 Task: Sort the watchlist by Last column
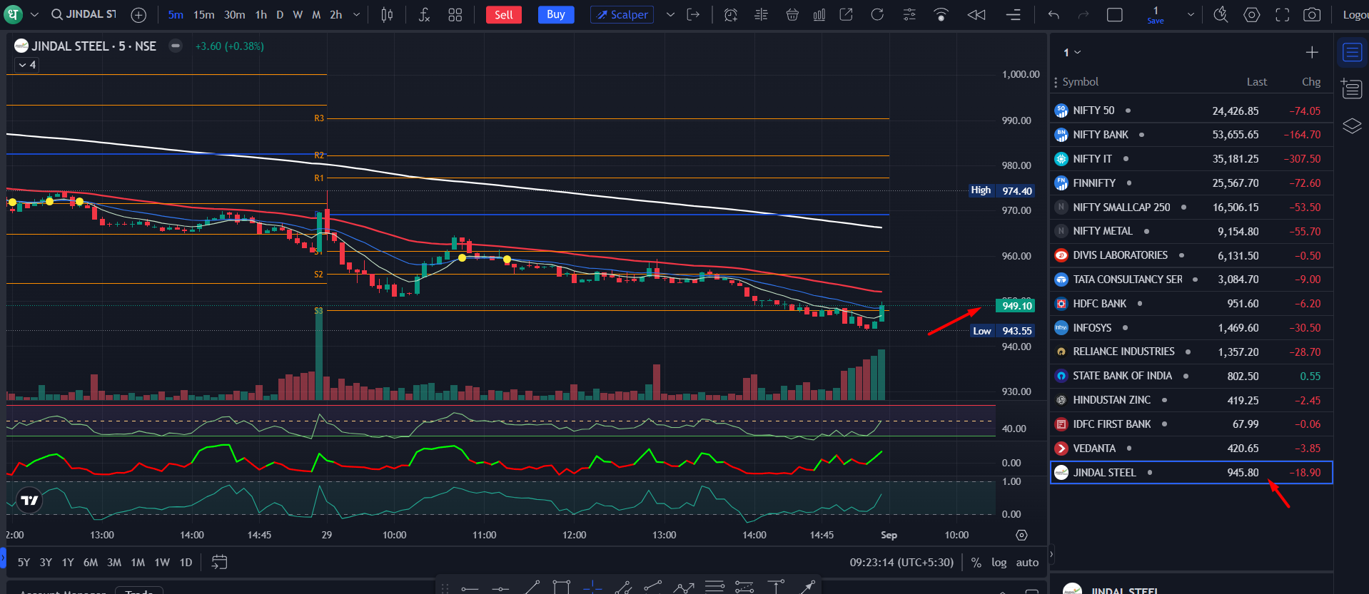1256,82
